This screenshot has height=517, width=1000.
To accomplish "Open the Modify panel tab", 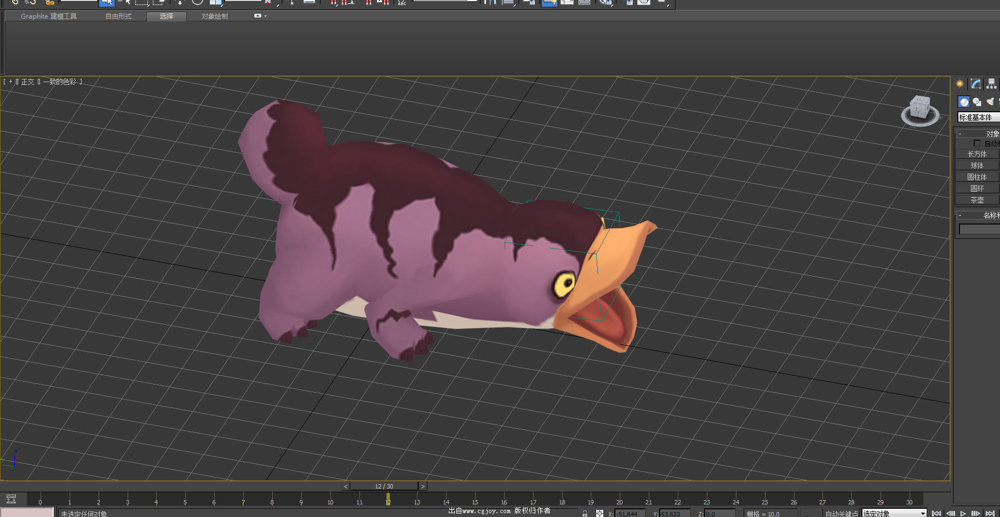I will [976, 84].
